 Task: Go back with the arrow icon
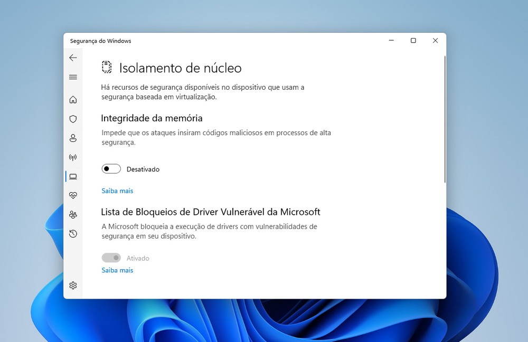(x=73, y=58)
